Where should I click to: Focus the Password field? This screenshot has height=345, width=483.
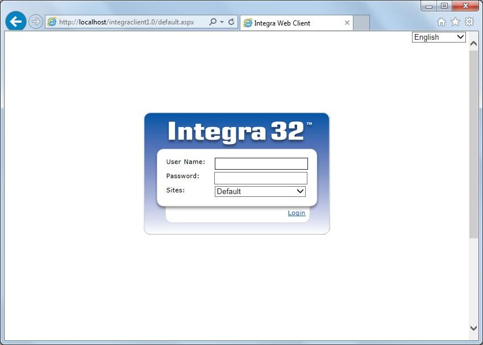(x=261, y=178)
